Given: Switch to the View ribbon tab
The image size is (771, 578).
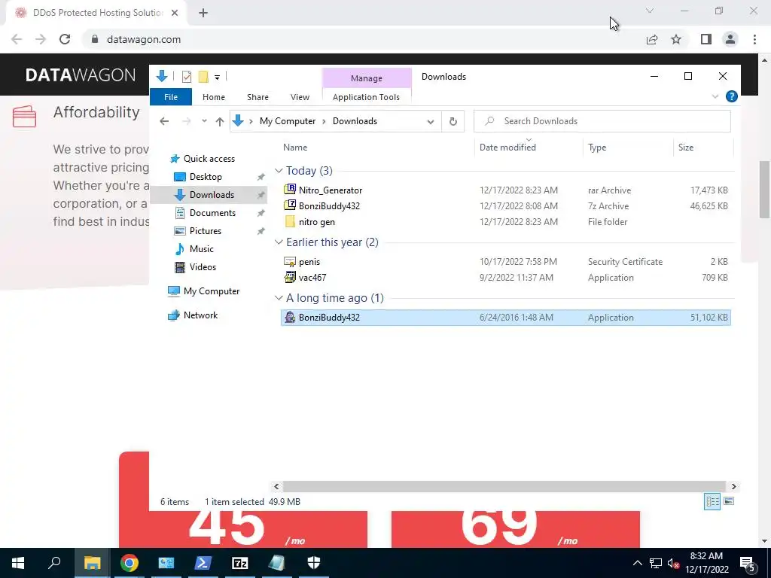Looking at the screenshot, I should click(x=300, y=97).
